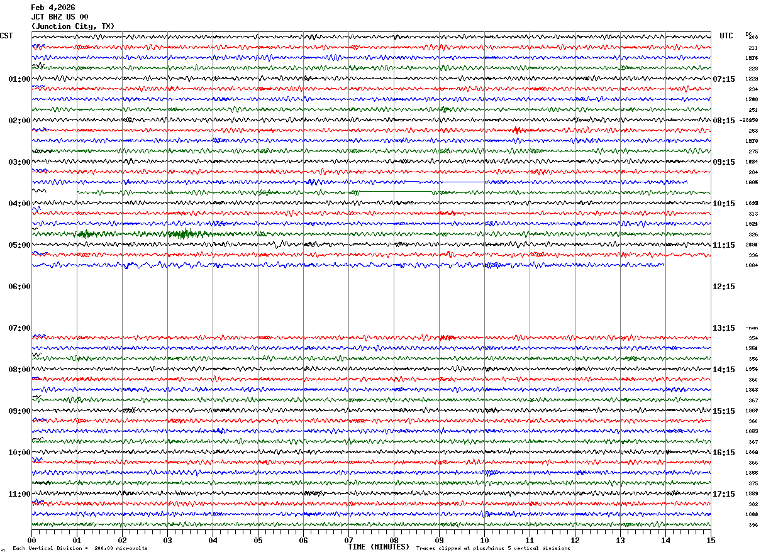Screen dimensions: 761x557
Task: Click the TIME (MINUTES) axis title
Action: click(x=379, y=547)
